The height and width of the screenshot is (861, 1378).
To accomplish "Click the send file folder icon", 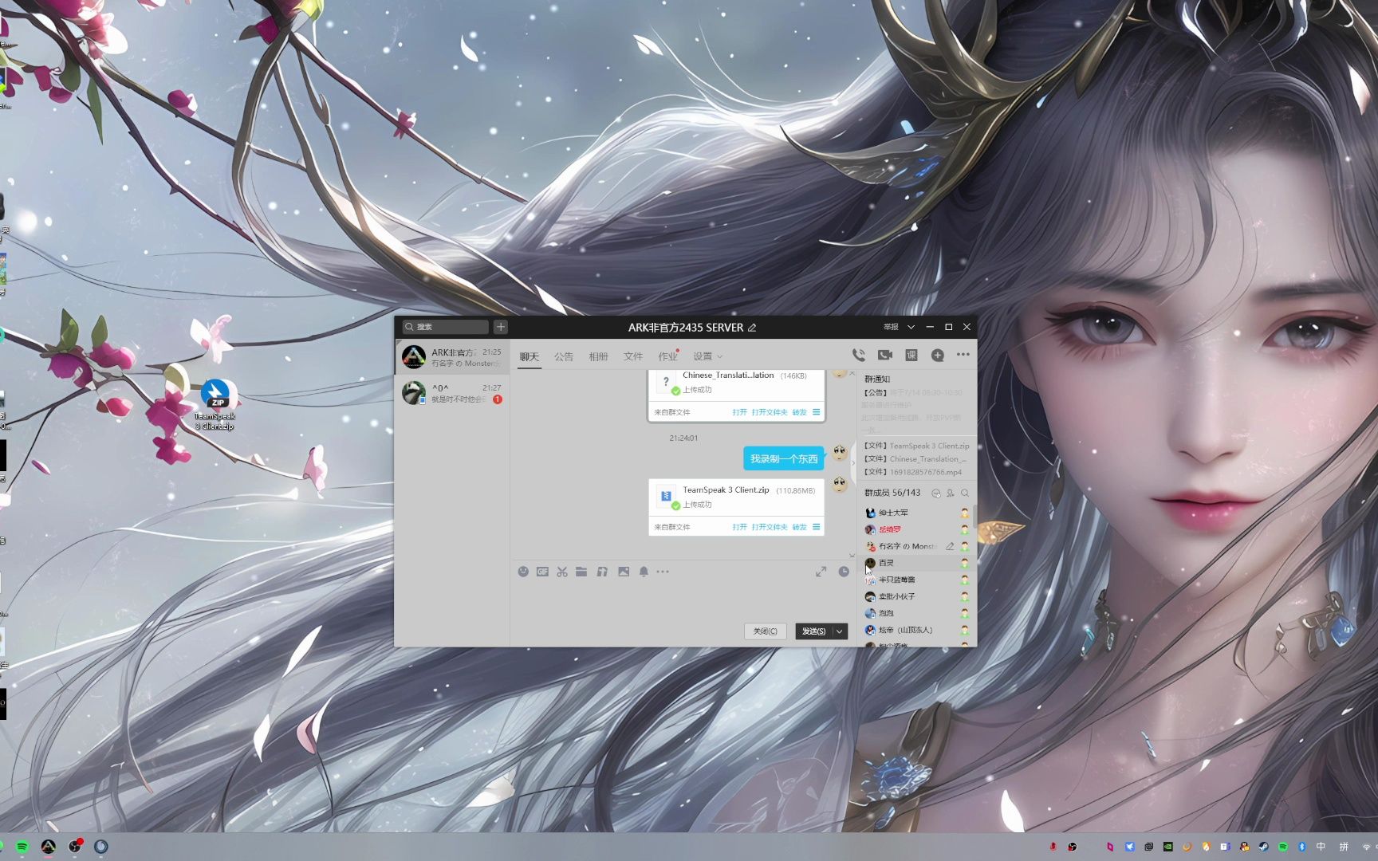I will point(581,572).
